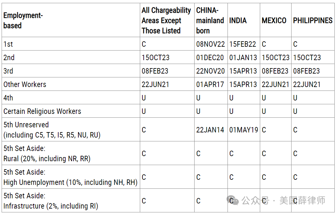The image size is (336, 214).
Task: Select India's 15FEB22 cell in the 1st row
Action: (243, 44)
